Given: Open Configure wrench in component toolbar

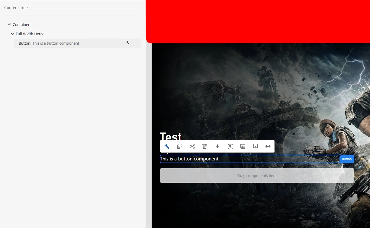Looking at the screenshot, I should (167, 146).
